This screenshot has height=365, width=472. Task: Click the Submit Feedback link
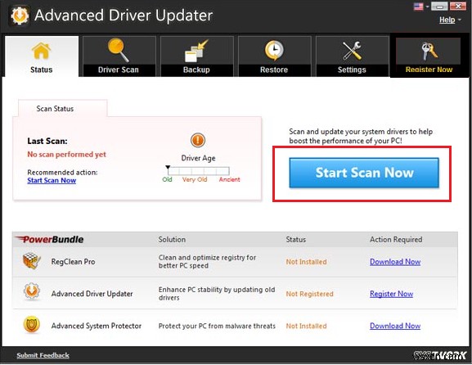pos(43,355)
